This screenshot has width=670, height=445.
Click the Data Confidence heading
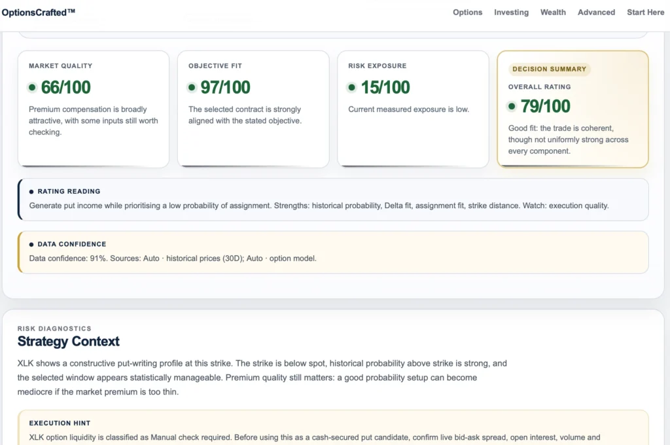click(x=72, y=244)
